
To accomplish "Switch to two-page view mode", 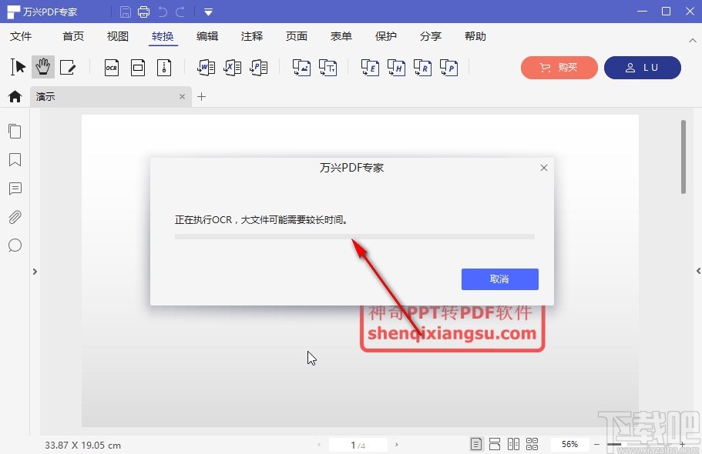I will point(514,443).
